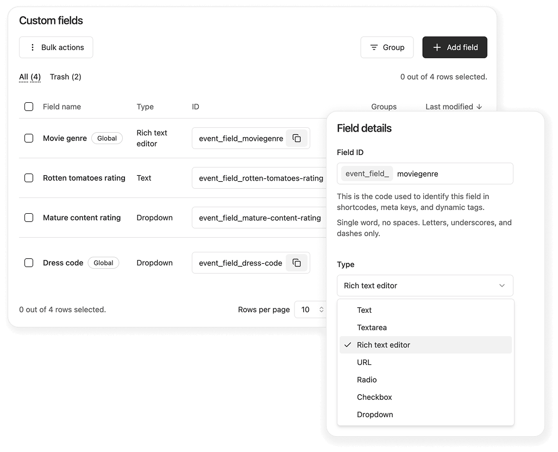Click the Add field button
Viewport: 558px width, 452px height.
455,47
